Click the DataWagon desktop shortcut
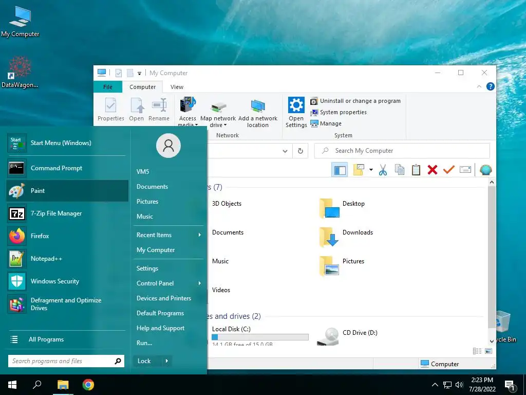The height and width of the screenshot is (395, 526). click(x=20, y=72)
